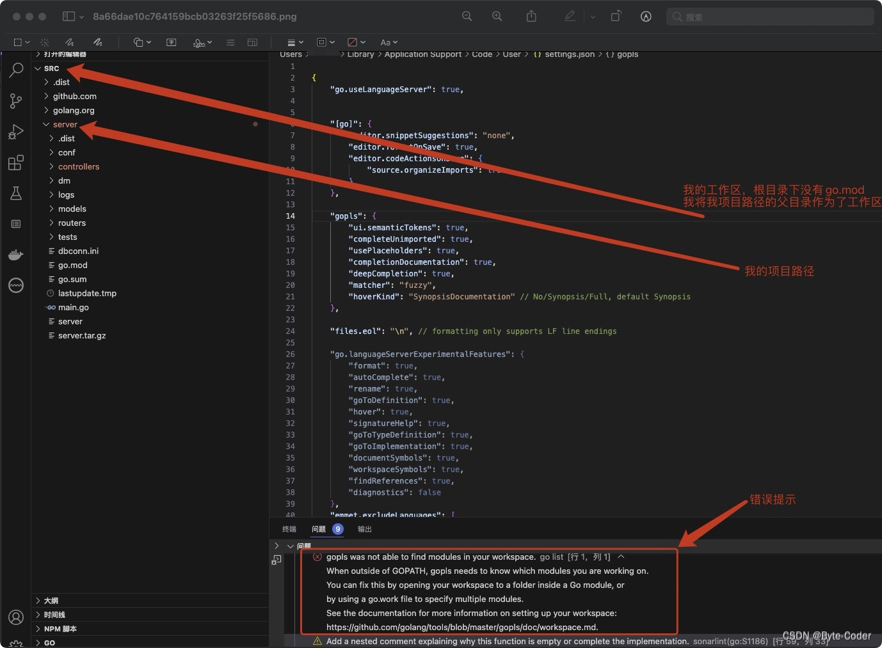Expand the dm folder
882x648 pixels.
[64, 181]
